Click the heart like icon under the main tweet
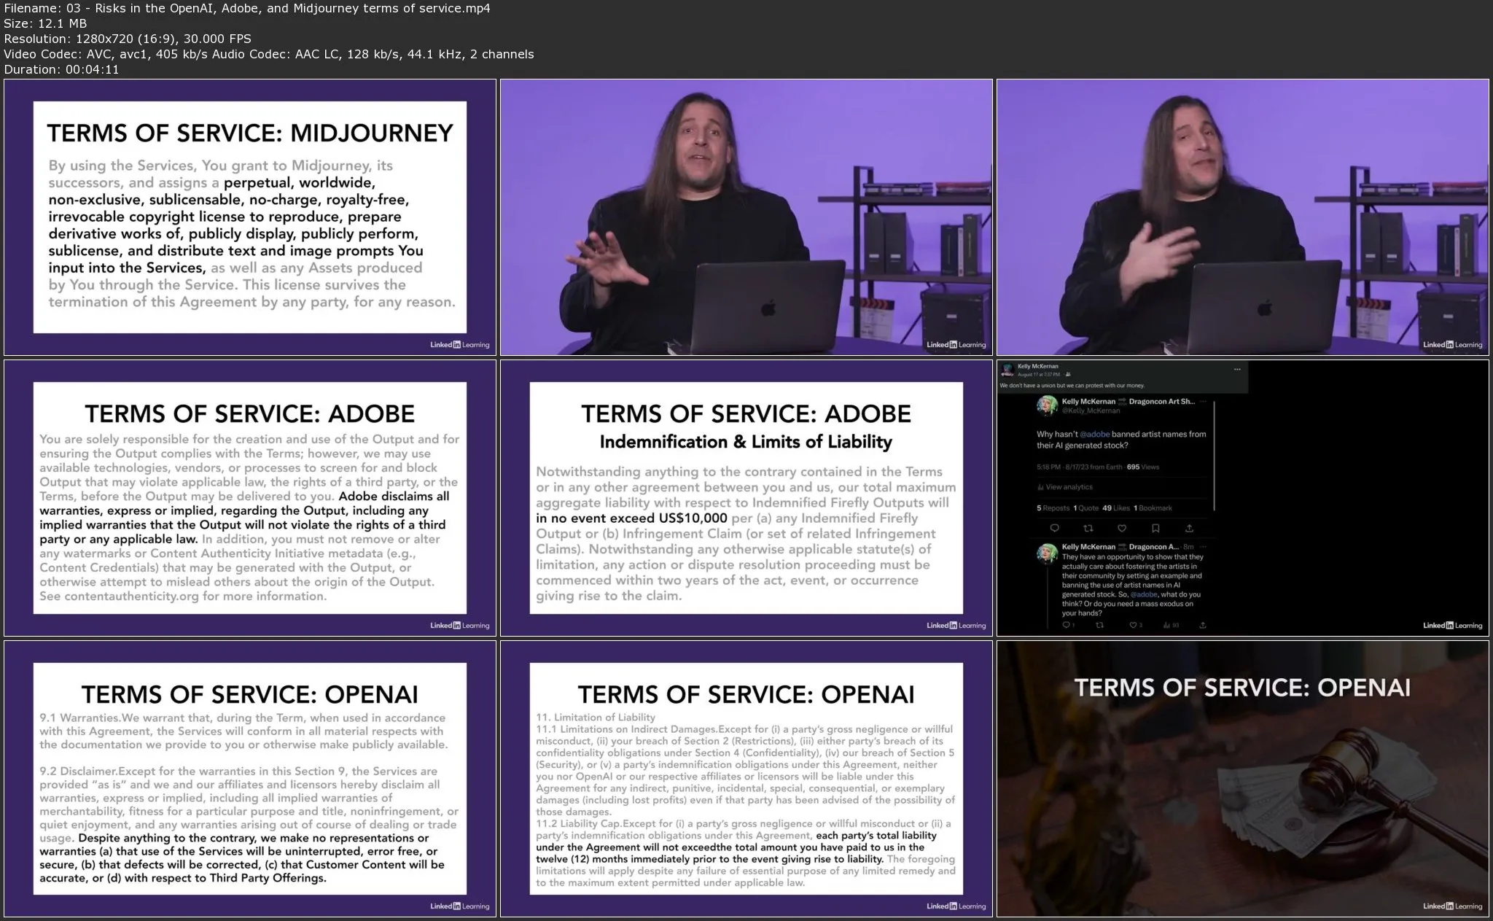This screenshot has height=921, width=1493. coord(1122,528)
